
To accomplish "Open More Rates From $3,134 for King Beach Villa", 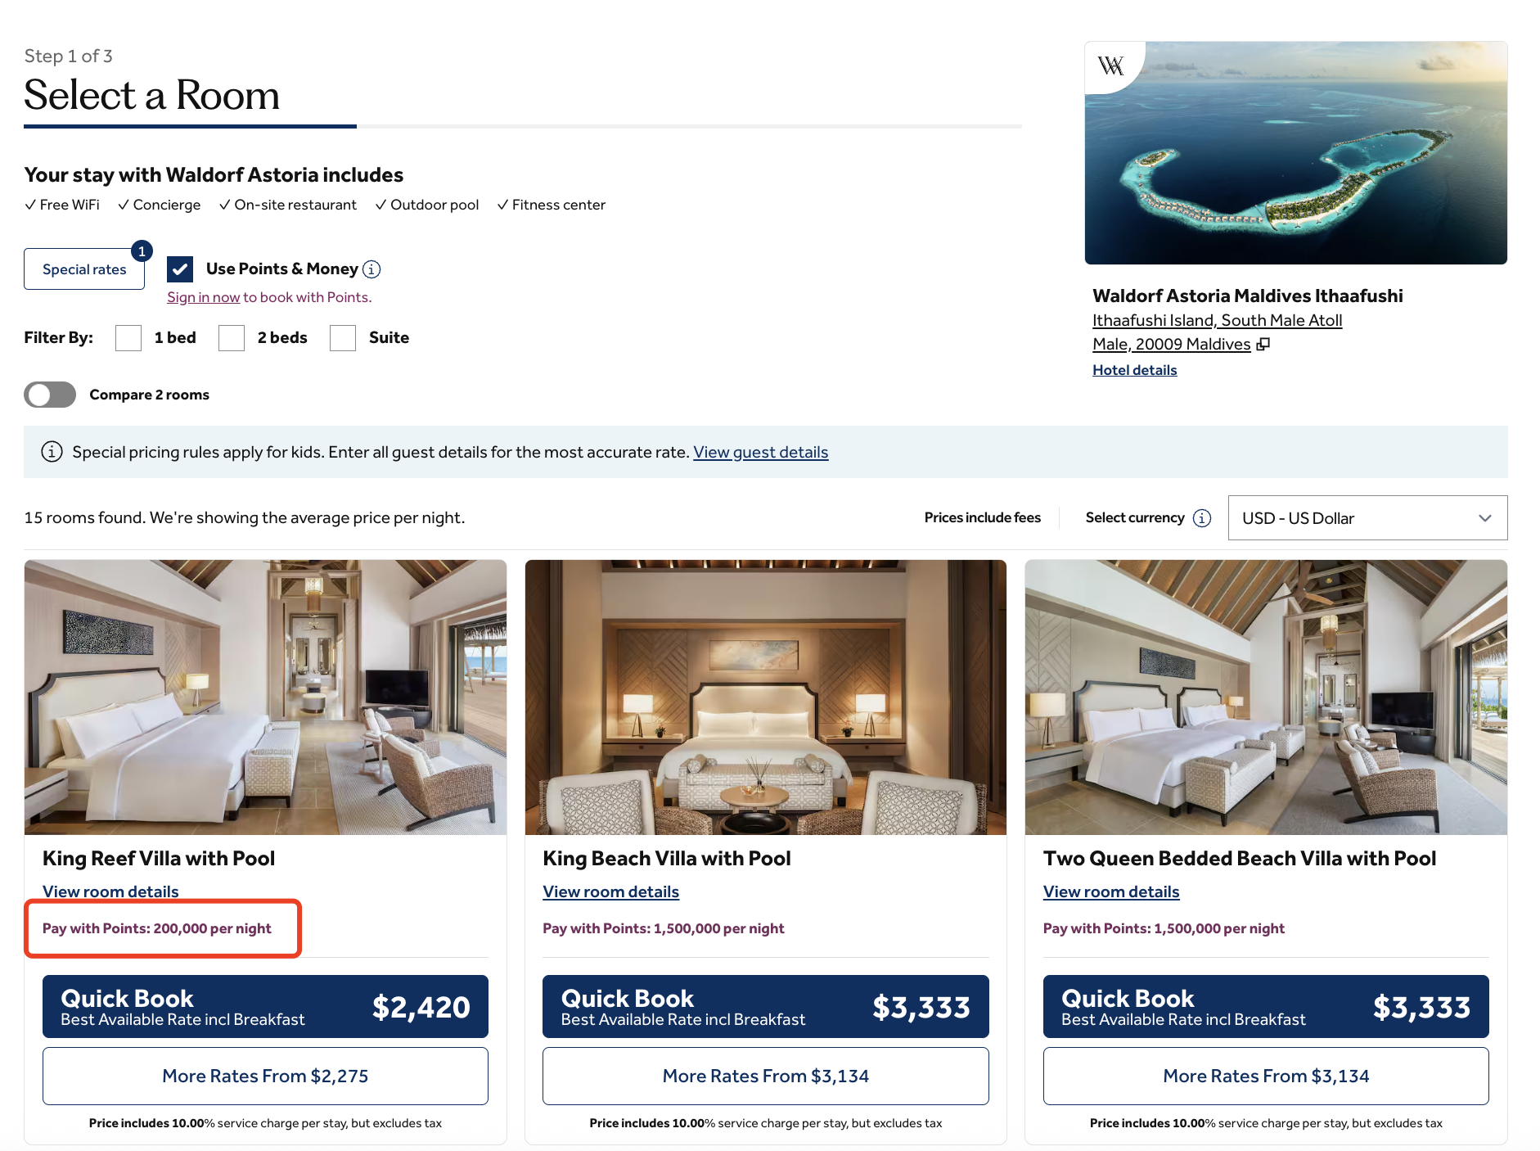I will coord(765,1077).
